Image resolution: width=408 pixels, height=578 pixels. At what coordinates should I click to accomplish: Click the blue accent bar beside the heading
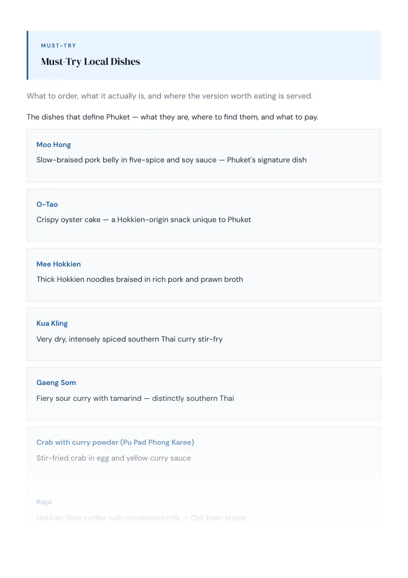(27, 55)
